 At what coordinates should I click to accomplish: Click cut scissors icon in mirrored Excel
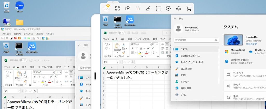(x=123, y=45)
